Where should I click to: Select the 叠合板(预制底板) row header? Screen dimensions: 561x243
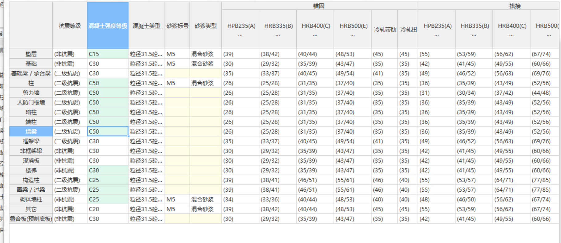pos(31,219)
